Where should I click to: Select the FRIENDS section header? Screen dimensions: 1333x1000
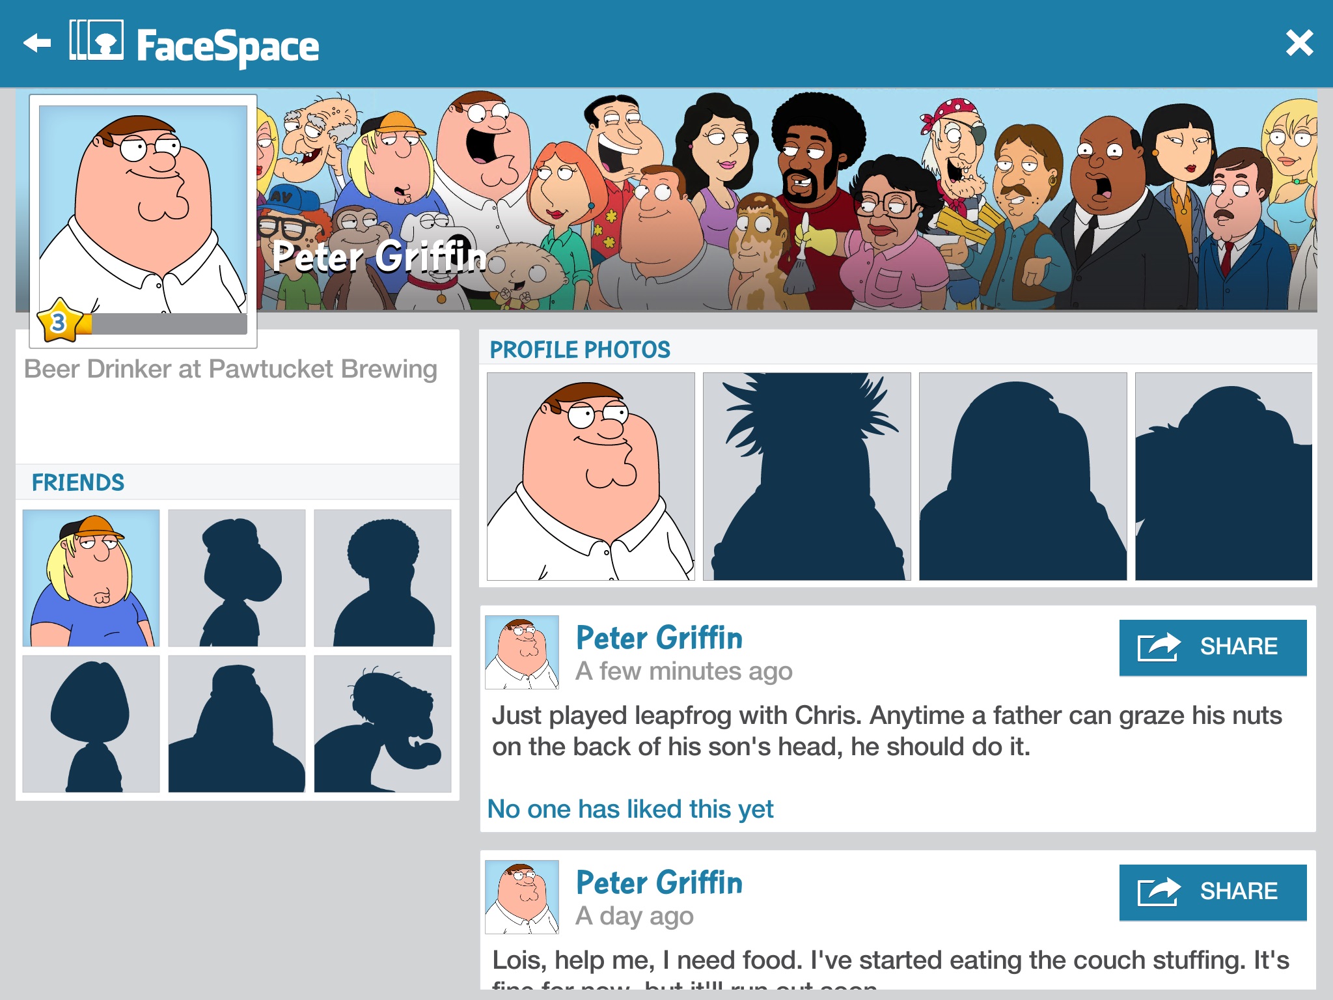click(x=78, y=482)
